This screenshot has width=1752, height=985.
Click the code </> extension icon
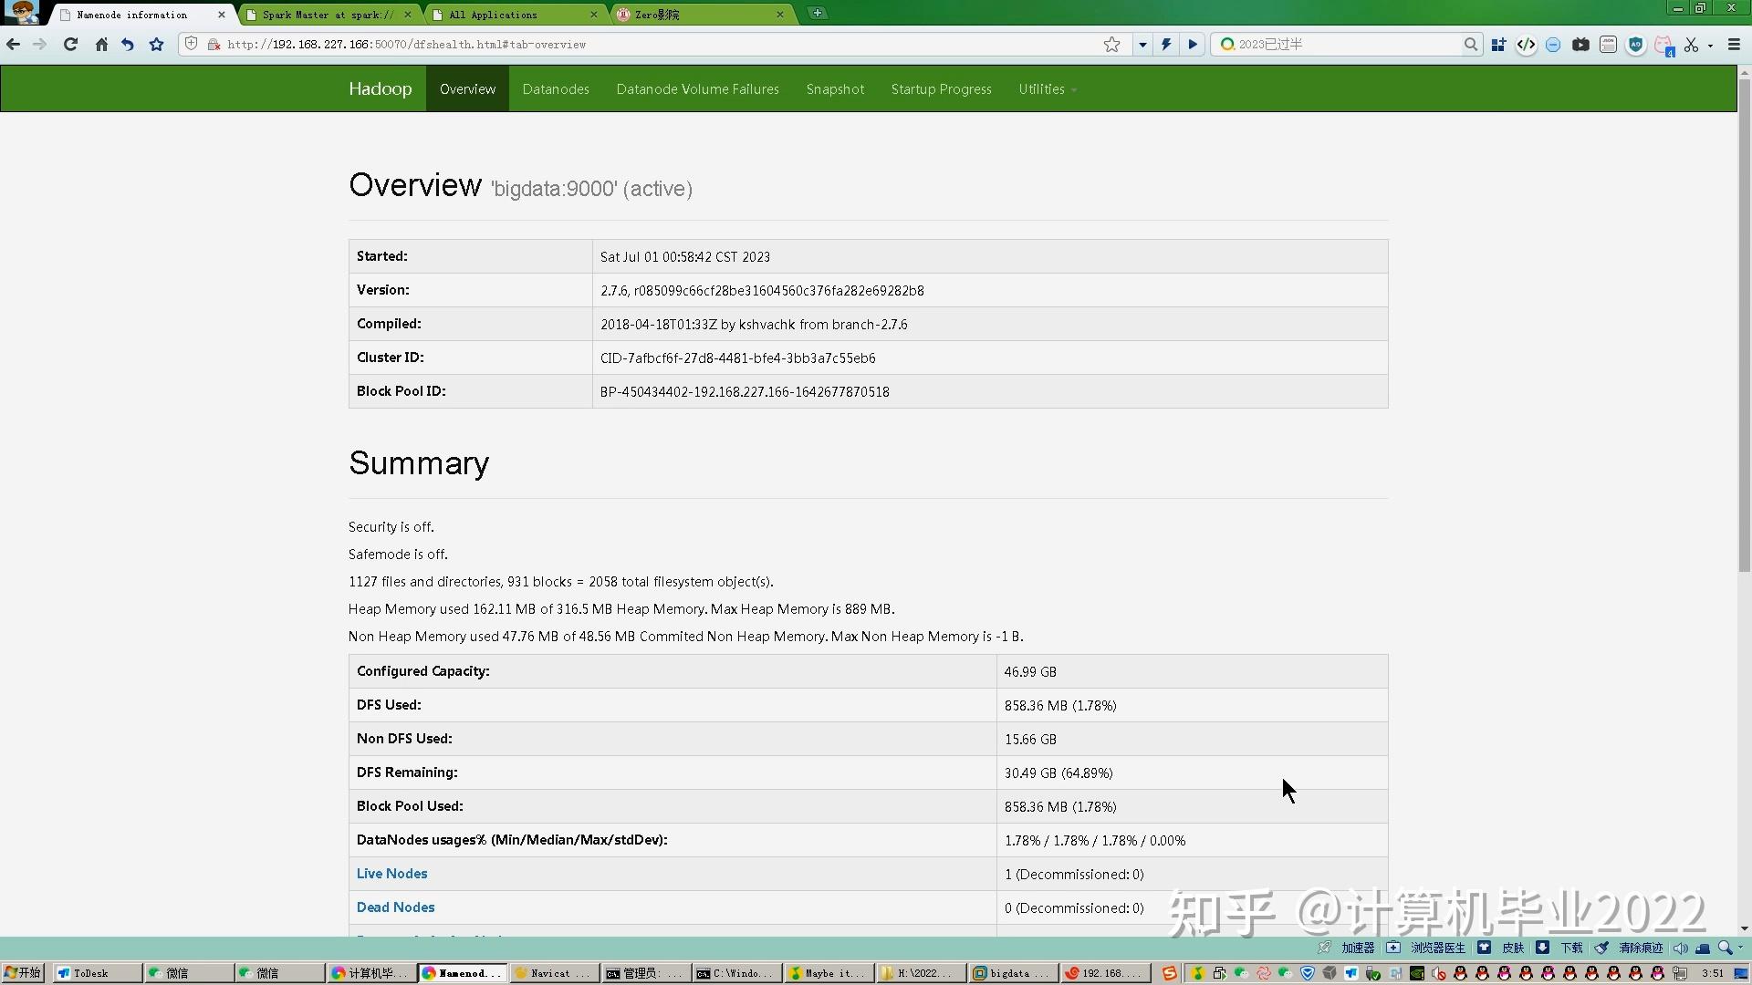tap(1526, 45)
